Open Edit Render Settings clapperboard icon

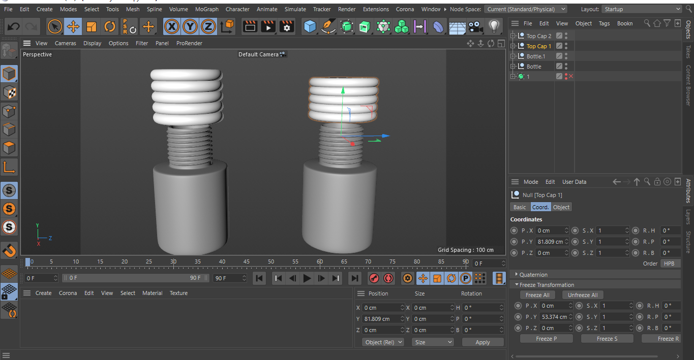(287, 26)
